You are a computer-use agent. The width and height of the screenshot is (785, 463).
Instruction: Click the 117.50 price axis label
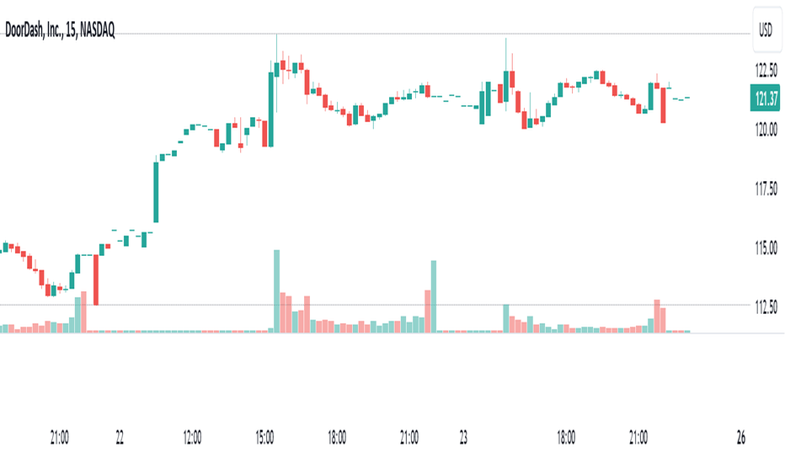(x=766, y=189)
